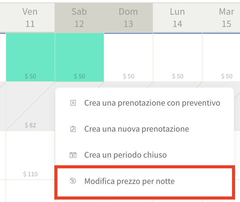This screenshot has height=202, width=240.
Task: Click the Mar 15 day header
Action: point(226,17)
